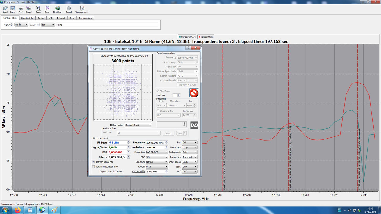This screenshot has width=381, height=214.
Task: Open the North latitude direction dropdown
Action: [x=21, y=25]
